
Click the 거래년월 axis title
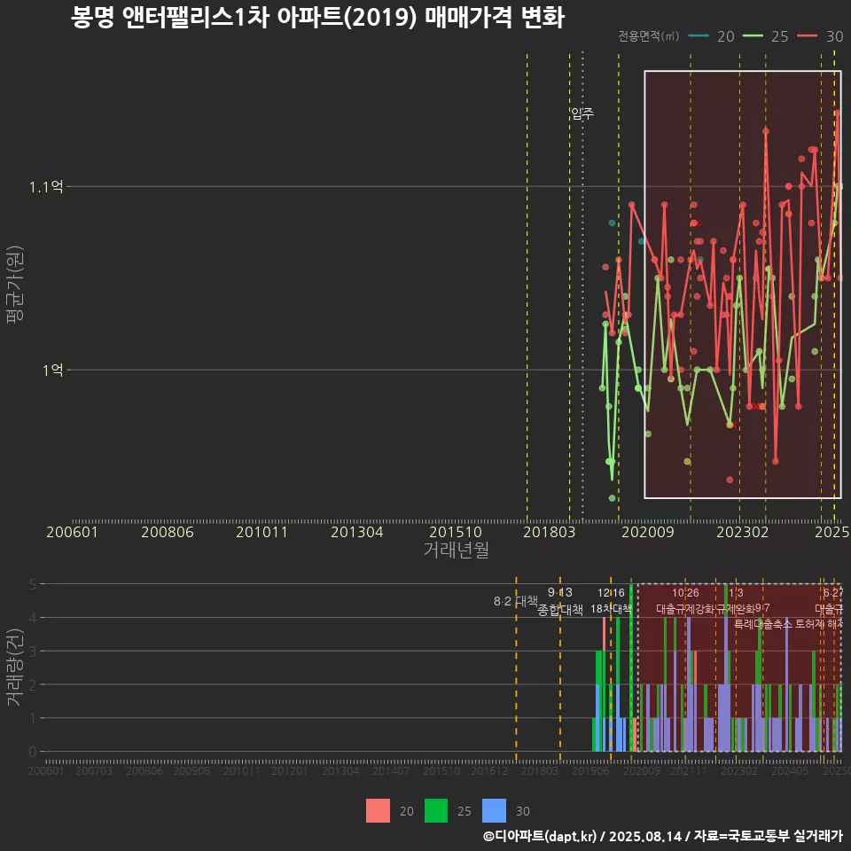[x=457, y=550]
